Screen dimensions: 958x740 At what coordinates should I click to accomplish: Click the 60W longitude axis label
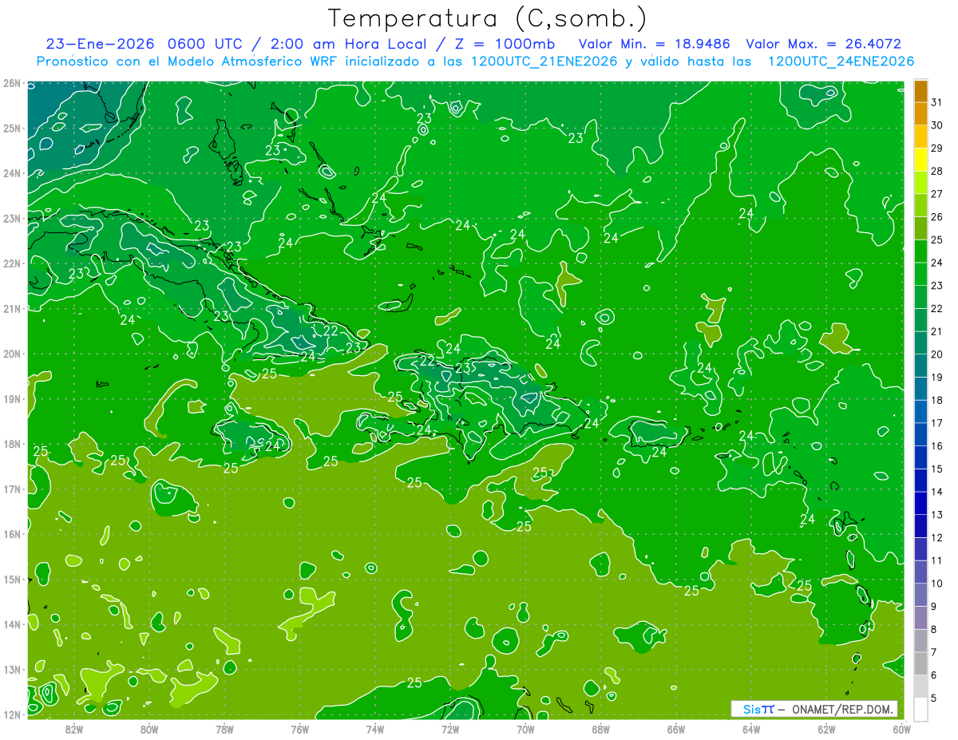point(901,729)
